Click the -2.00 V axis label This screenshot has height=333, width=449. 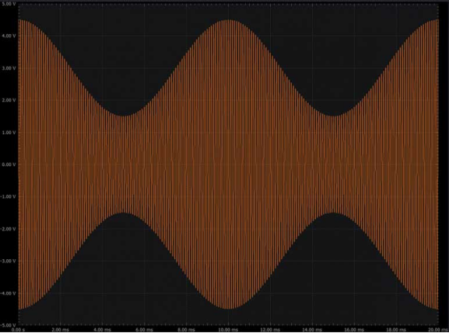point(9,229)
